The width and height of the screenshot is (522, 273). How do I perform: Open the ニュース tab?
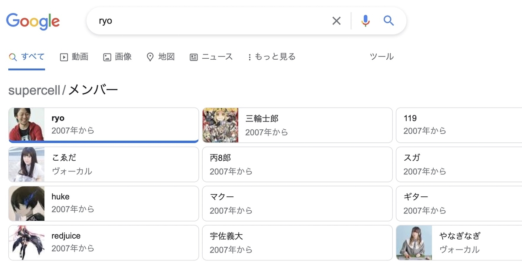211,57
